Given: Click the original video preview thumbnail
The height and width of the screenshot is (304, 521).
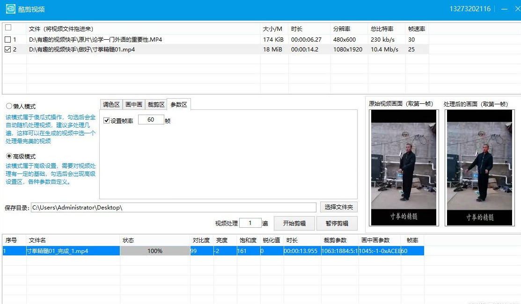Looking at the screenshot, I should pyautogui.click(x=404, y=167).
